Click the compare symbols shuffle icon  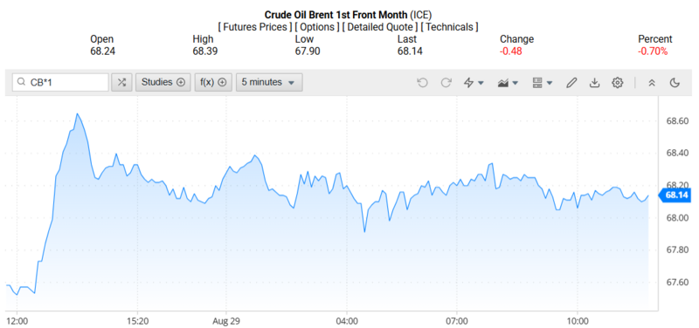pos(121,82)
